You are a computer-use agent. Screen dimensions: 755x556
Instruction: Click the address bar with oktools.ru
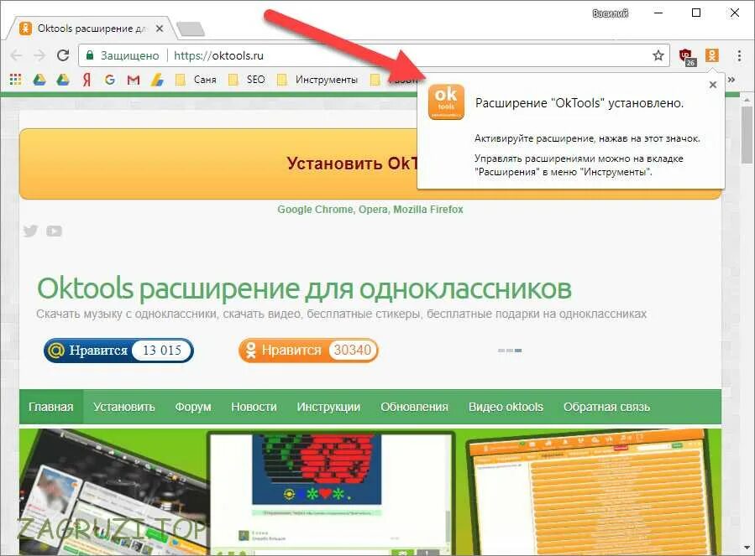pos(374,55)
